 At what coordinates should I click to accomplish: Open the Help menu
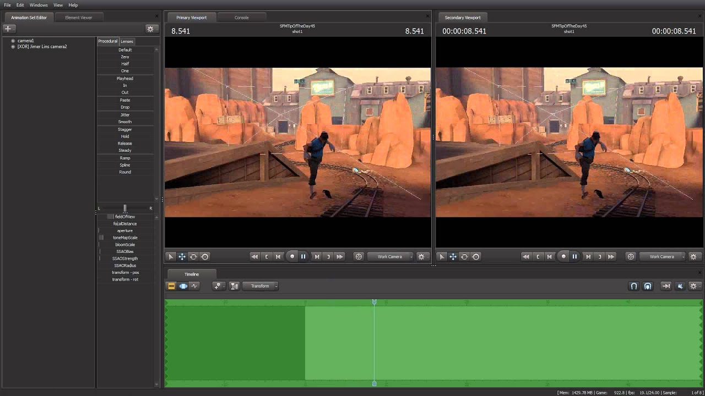(73, 5)
